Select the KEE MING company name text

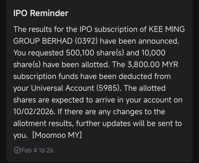167,29
